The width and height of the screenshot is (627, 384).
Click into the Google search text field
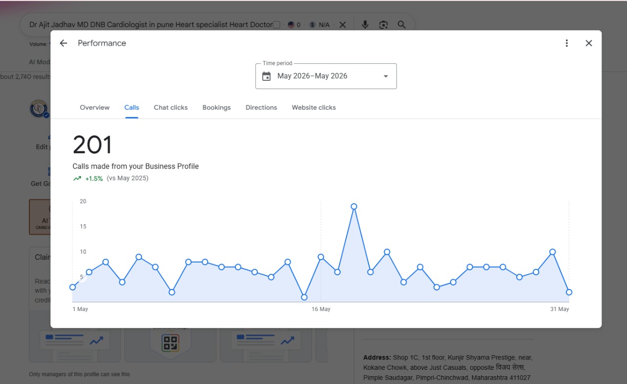[x=150, y=24]
